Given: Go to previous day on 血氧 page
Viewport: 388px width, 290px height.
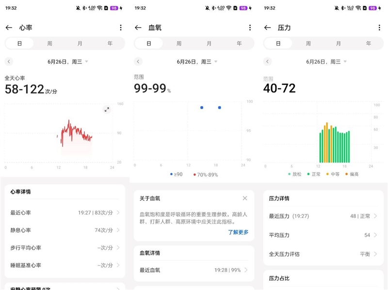Looking at the screenshot, I should tap(138, 61).
